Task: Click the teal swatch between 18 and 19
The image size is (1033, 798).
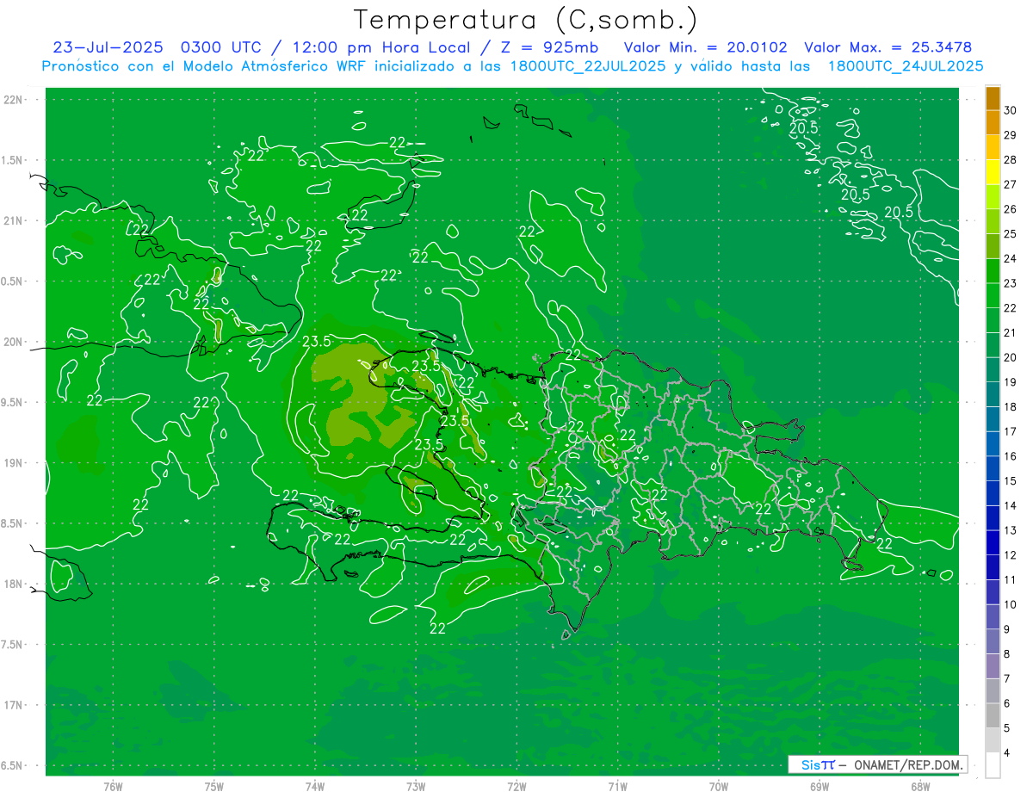Action: (x=993, y=395)
